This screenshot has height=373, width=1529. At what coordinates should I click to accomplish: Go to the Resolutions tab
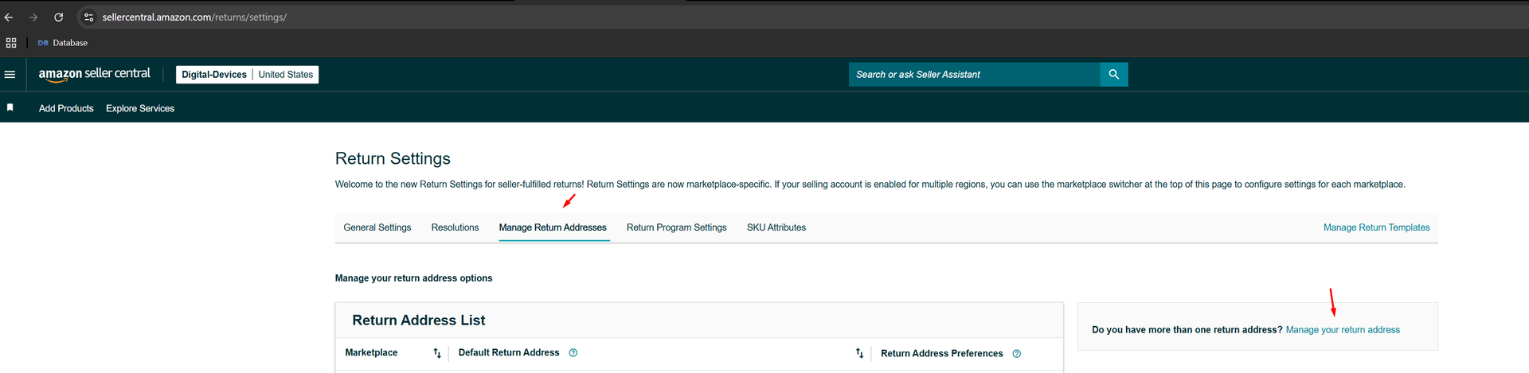tap(455, 227)
